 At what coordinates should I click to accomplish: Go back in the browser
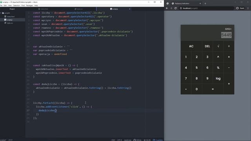pos(167,8)
